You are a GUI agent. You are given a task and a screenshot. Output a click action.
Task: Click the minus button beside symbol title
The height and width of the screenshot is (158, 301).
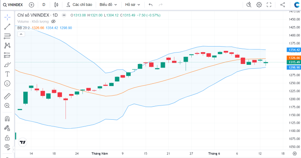pyautogui.click(x=64, y=15)
